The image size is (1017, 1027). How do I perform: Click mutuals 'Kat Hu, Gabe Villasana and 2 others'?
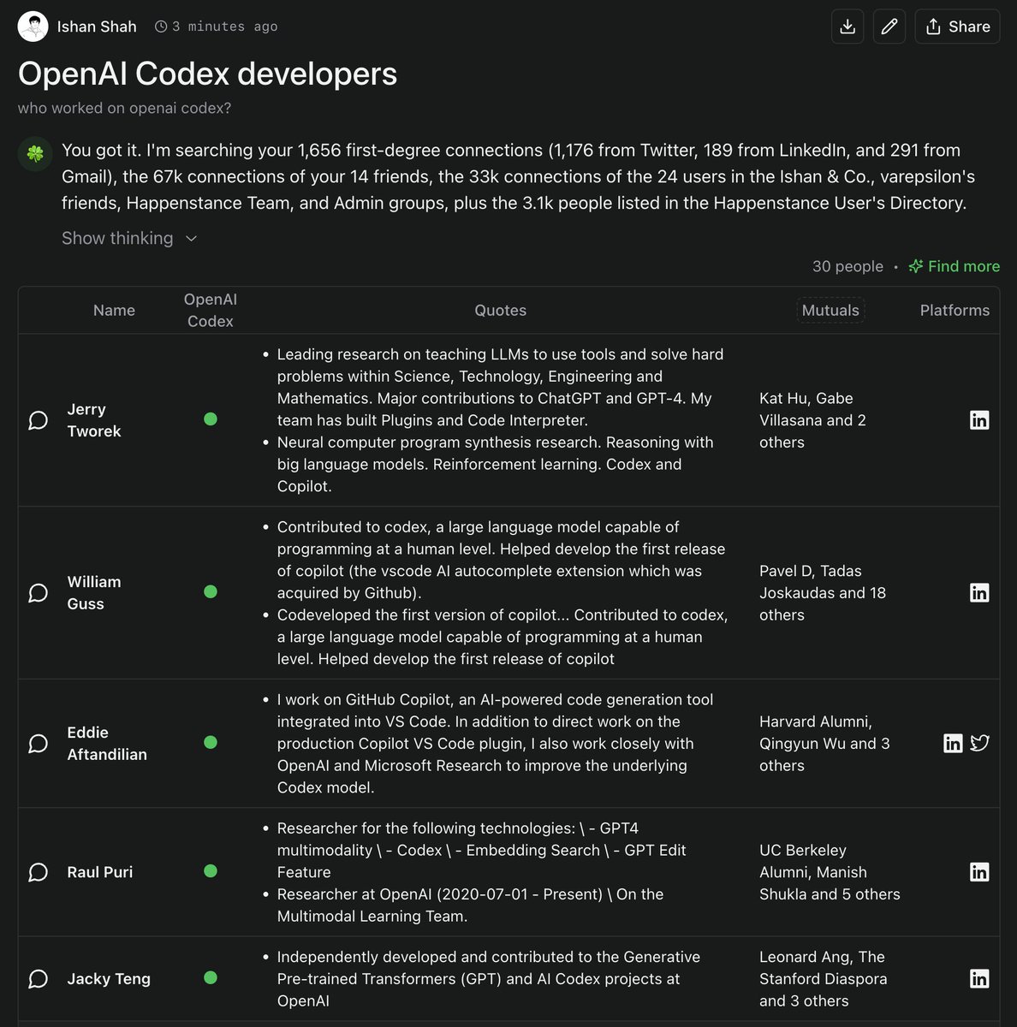pos(812,420)
